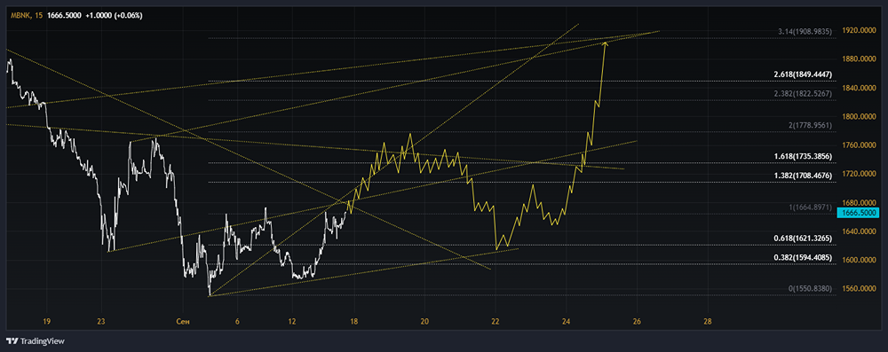Click the date label 6 on time axis
Image resolution: width=888 pixels, height=352 pixels.
pyautogui.click(x=237, y=322)
